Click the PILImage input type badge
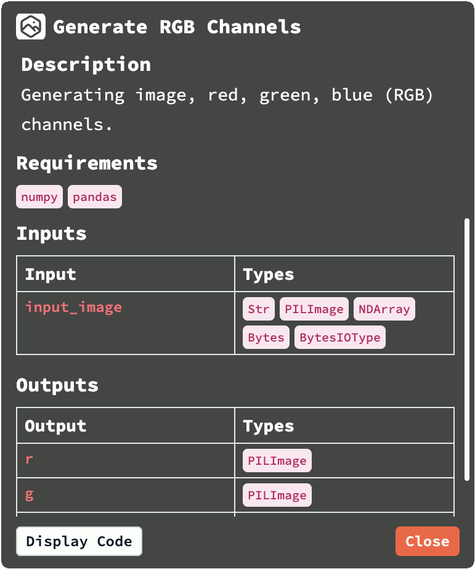Viewport: 475px width, 569px height. tap(314, 309)
